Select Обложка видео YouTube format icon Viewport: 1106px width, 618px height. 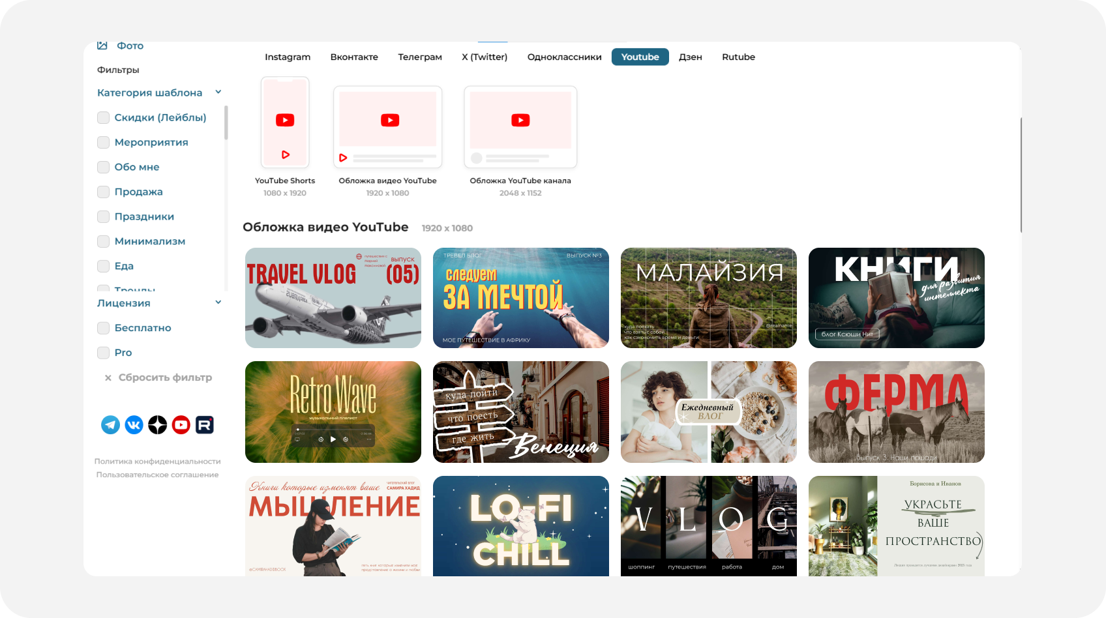coord(388,127)
